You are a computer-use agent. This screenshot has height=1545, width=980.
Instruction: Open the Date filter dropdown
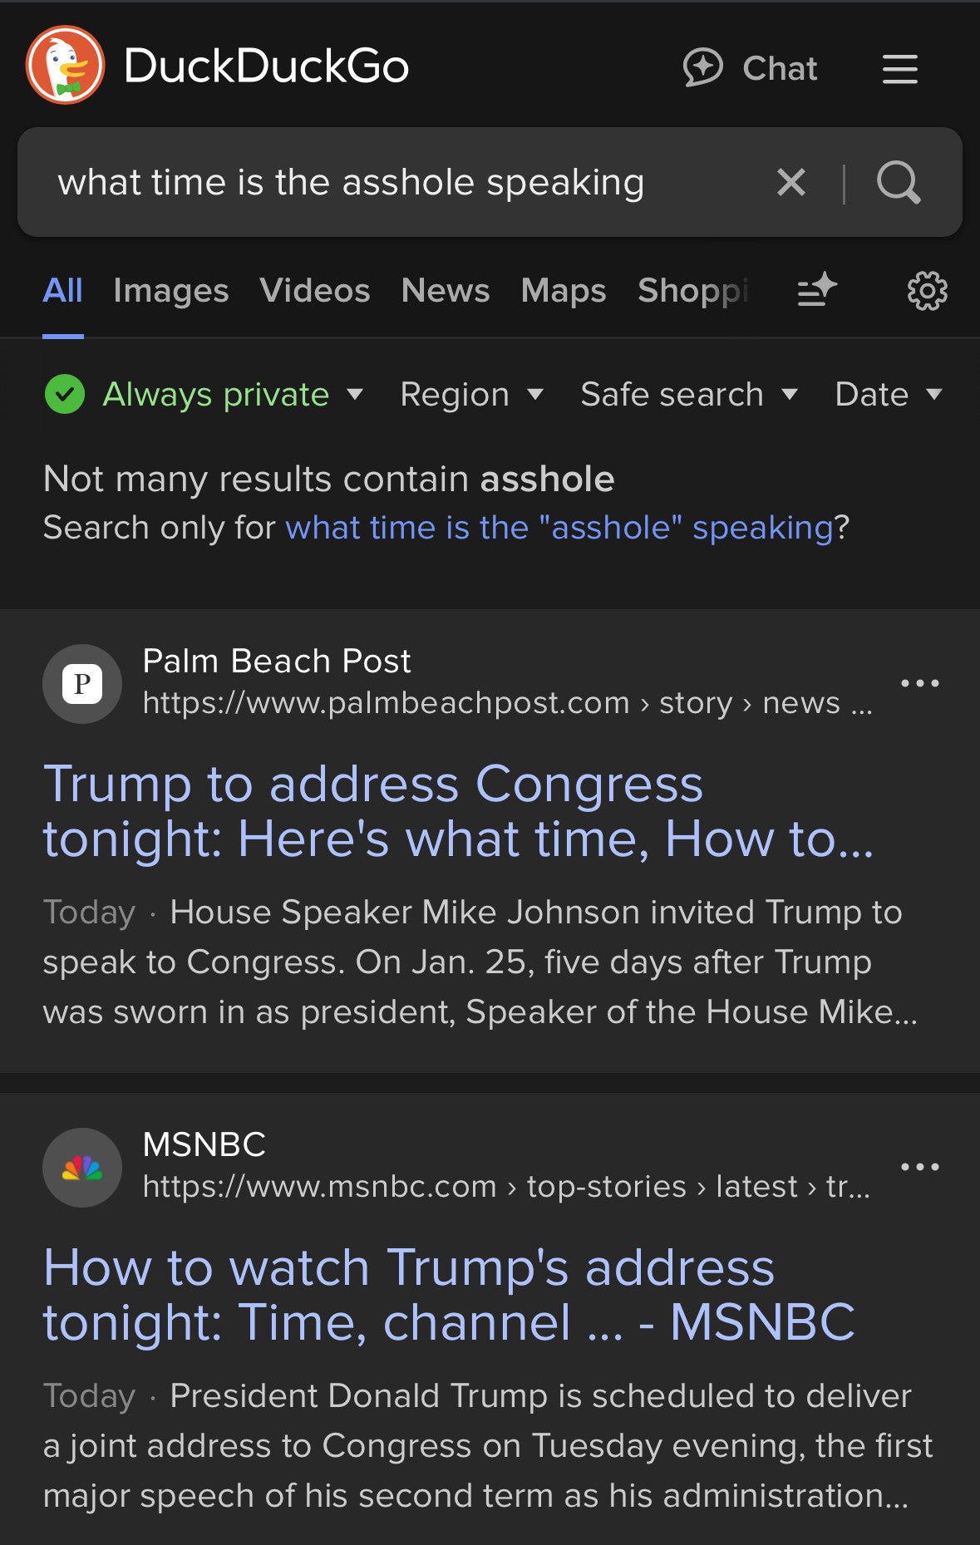click(x=888, y=394)
